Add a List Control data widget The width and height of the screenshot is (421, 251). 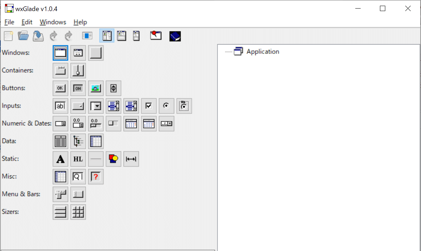tap(60, 141)
